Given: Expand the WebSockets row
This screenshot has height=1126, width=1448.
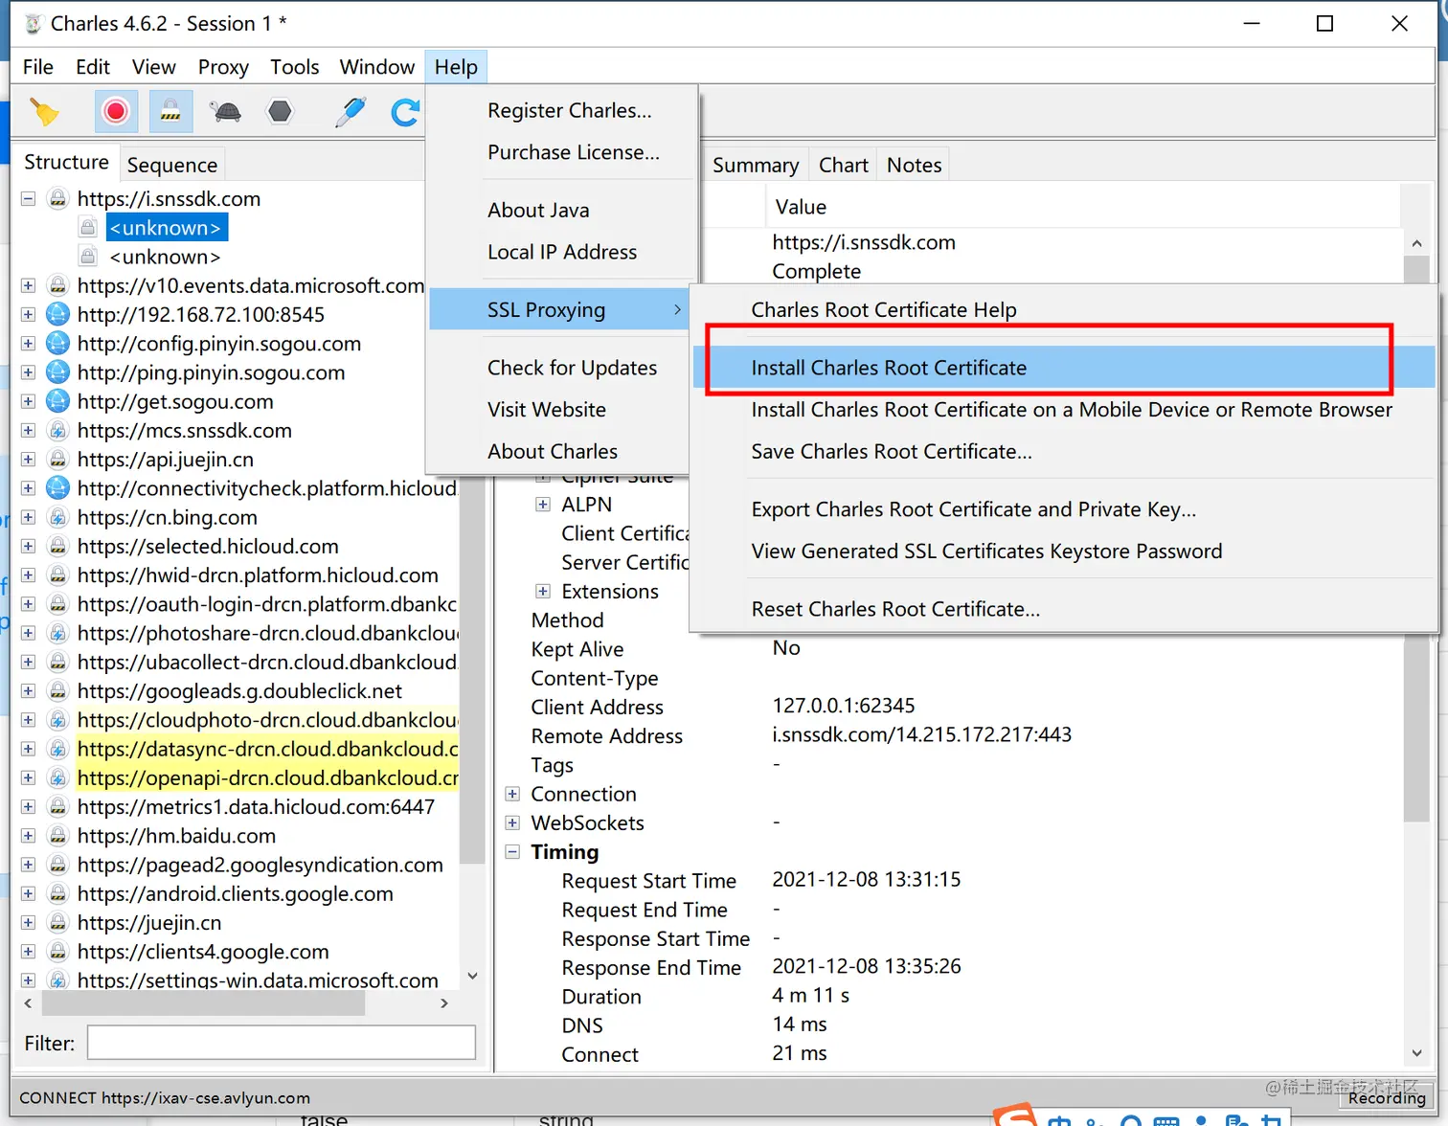Looking at the screenshot, I should coord(512,823).
